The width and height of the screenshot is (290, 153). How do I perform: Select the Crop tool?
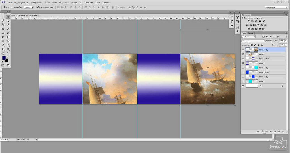(x=3, y=25)
